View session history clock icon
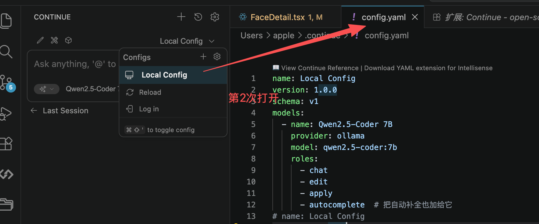 coord(198,17)
